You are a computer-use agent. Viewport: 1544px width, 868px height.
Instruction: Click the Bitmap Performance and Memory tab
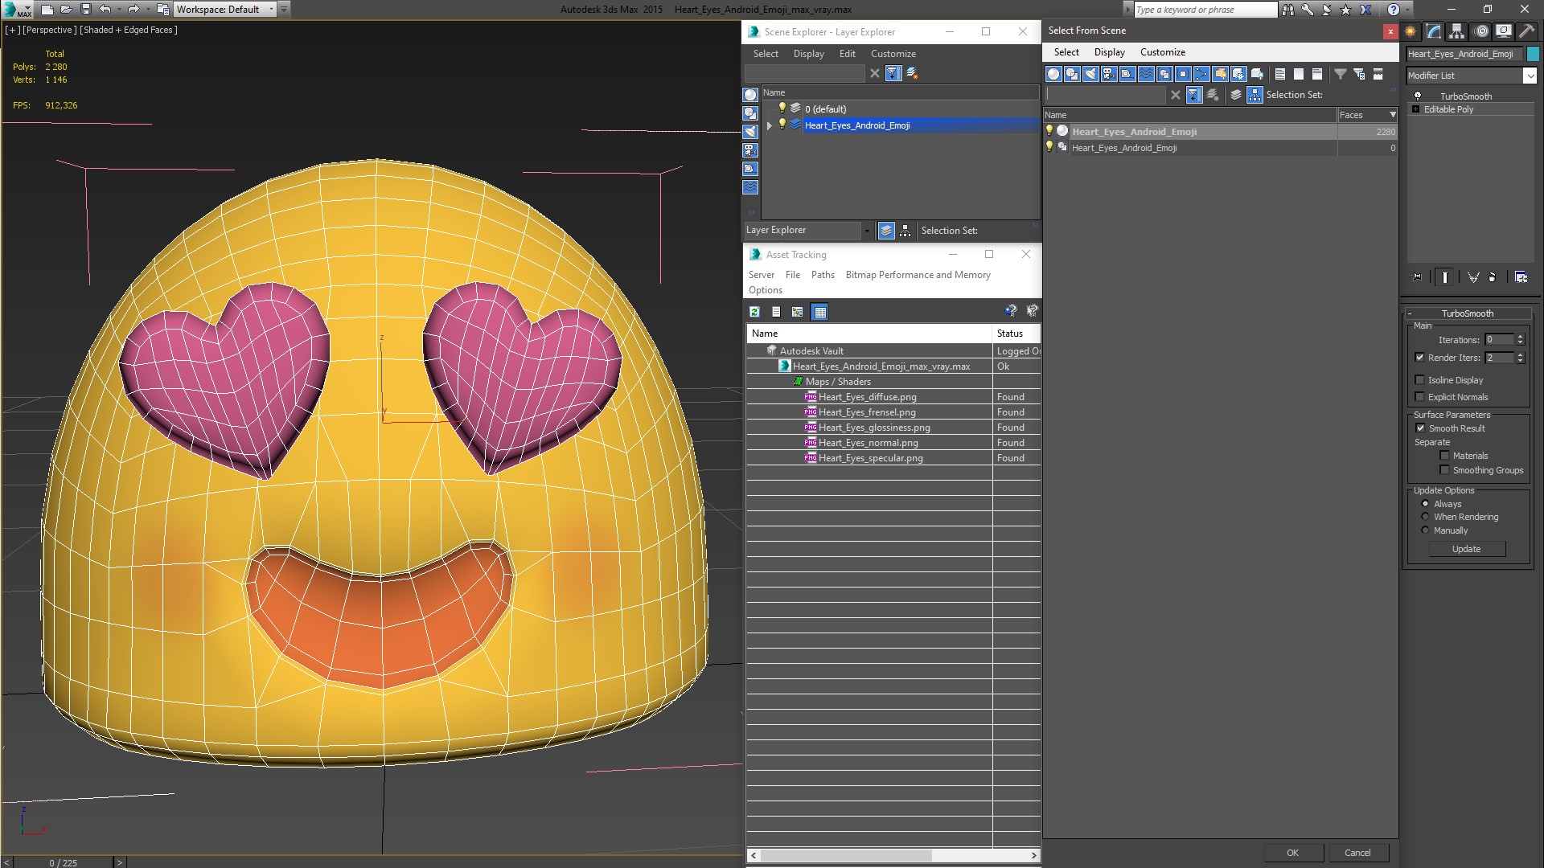click(918, 275)
